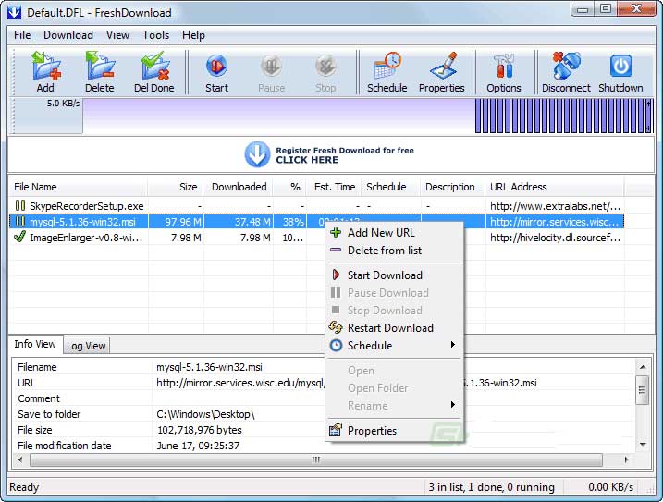
Task: Click the Shutdown toolbar icon
Action: [x=620, y=72]
